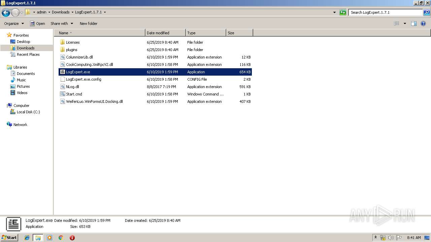Click the Downloads breadcrumb in address bar
431x242 pixels.
coord(61,12)
